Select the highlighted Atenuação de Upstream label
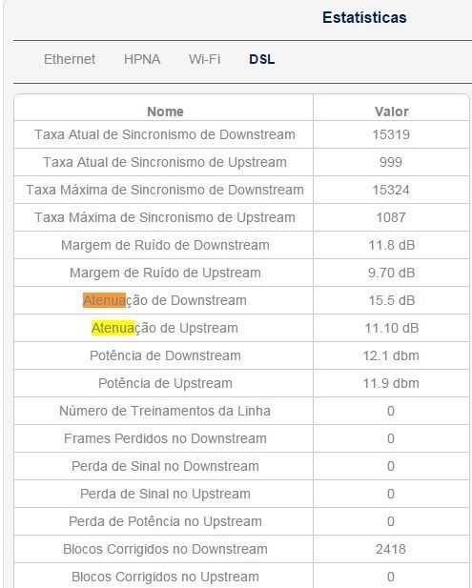Screen dimensions: 472x588 click(165, 328)
